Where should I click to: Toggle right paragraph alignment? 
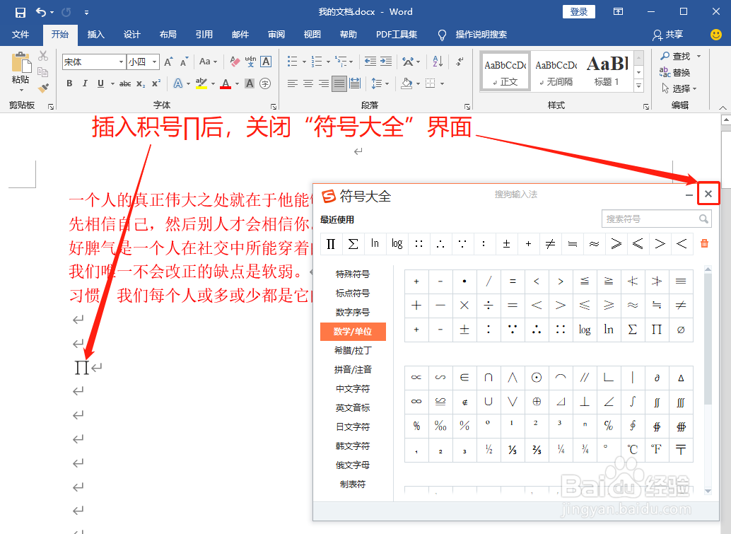click(x=324, y=83)
